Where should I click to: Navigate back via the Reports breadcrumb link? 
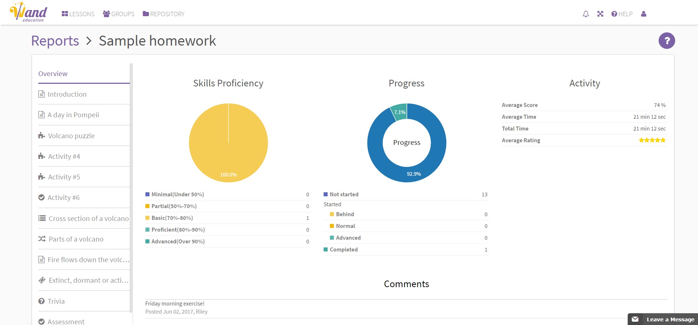pyautogui.click(x=55, y=41)
